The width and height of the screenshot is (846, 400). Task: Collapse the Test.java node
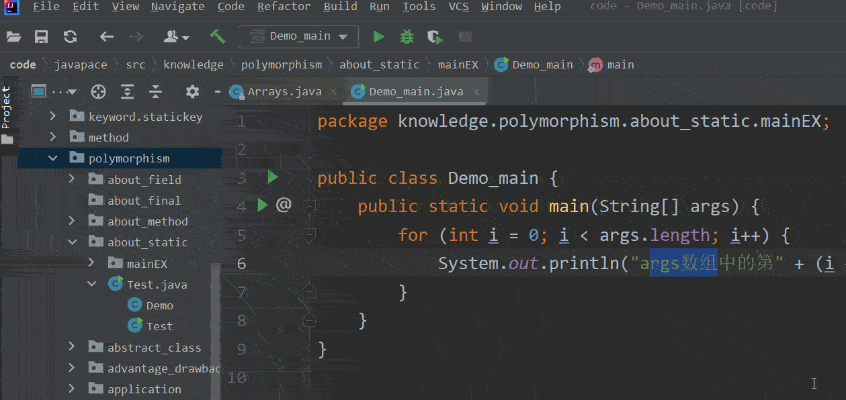point(91,285)
